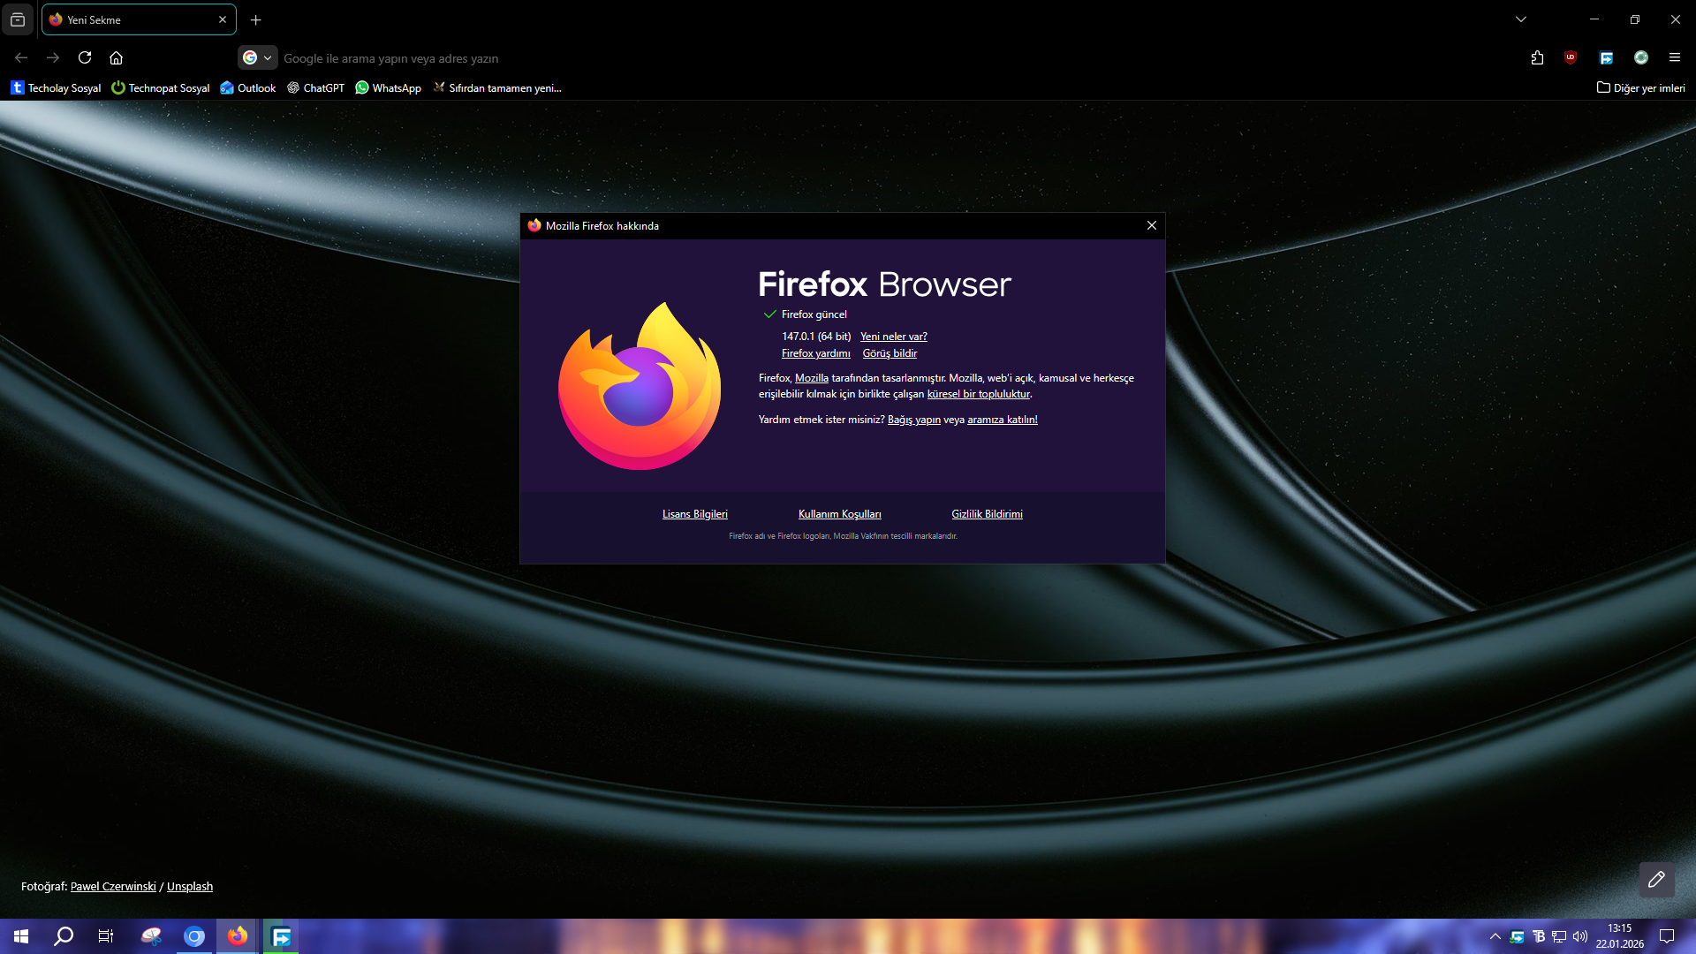
Task: Open the küresel bir topluluktur link
Action: point(979,394)
